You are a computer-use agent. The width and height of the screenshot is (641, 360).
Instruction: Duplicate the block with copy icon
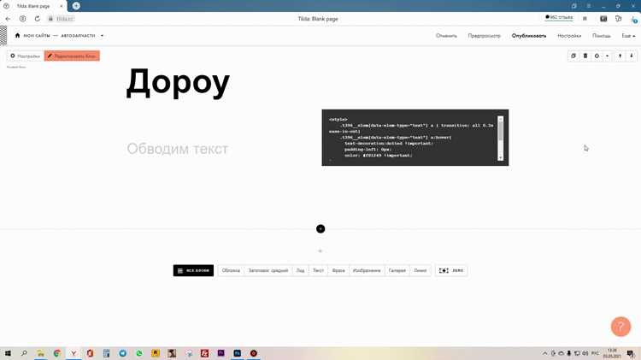click(573, 56)
